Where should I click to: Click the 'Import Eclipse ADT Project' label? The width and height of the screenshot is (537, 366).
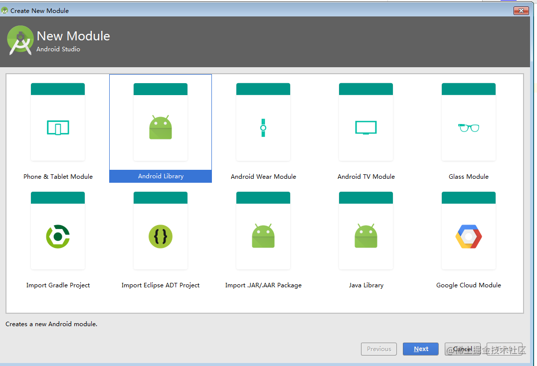(x=160, y=285)
